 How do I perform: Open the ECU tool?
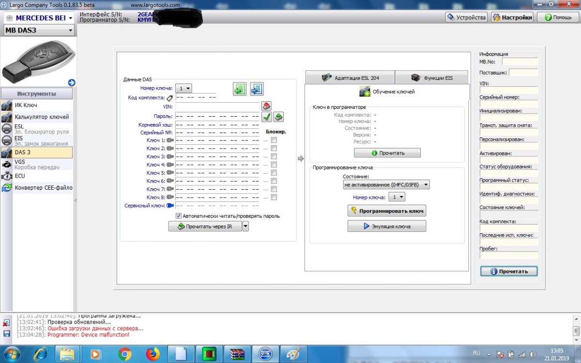coord(36,176)
